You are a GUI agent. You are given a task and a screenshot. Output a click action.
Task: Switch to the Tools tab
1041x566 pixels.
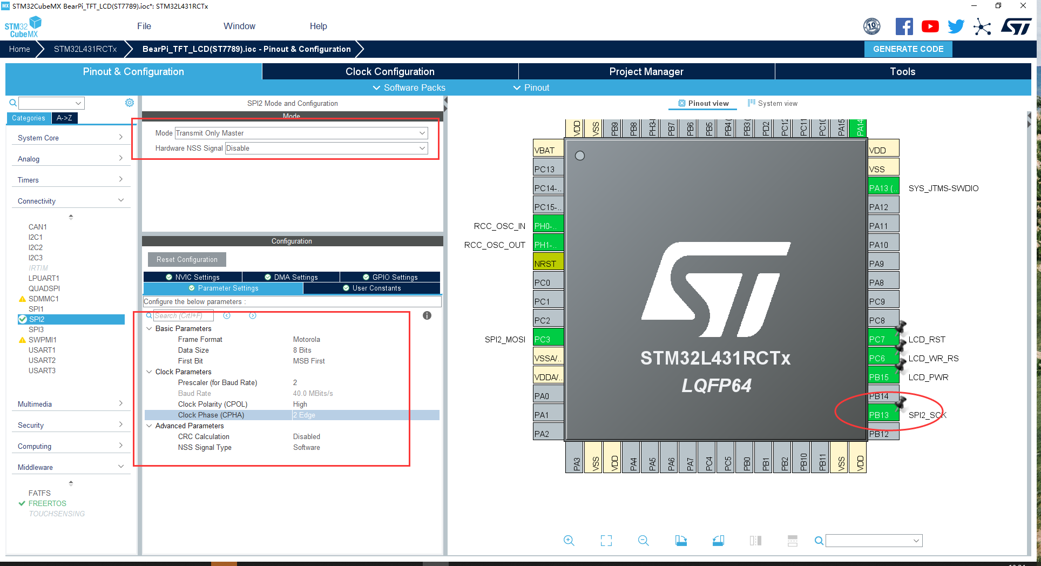tap(903, 71)
